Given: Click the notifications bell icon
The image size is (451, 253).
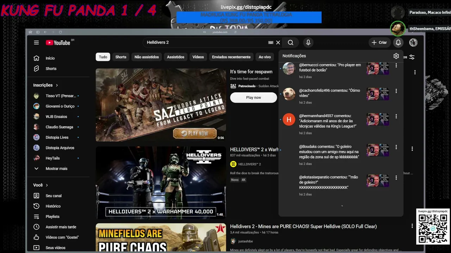Looking at the screenshot, I should pyautogui.click(x=398, y=43).
